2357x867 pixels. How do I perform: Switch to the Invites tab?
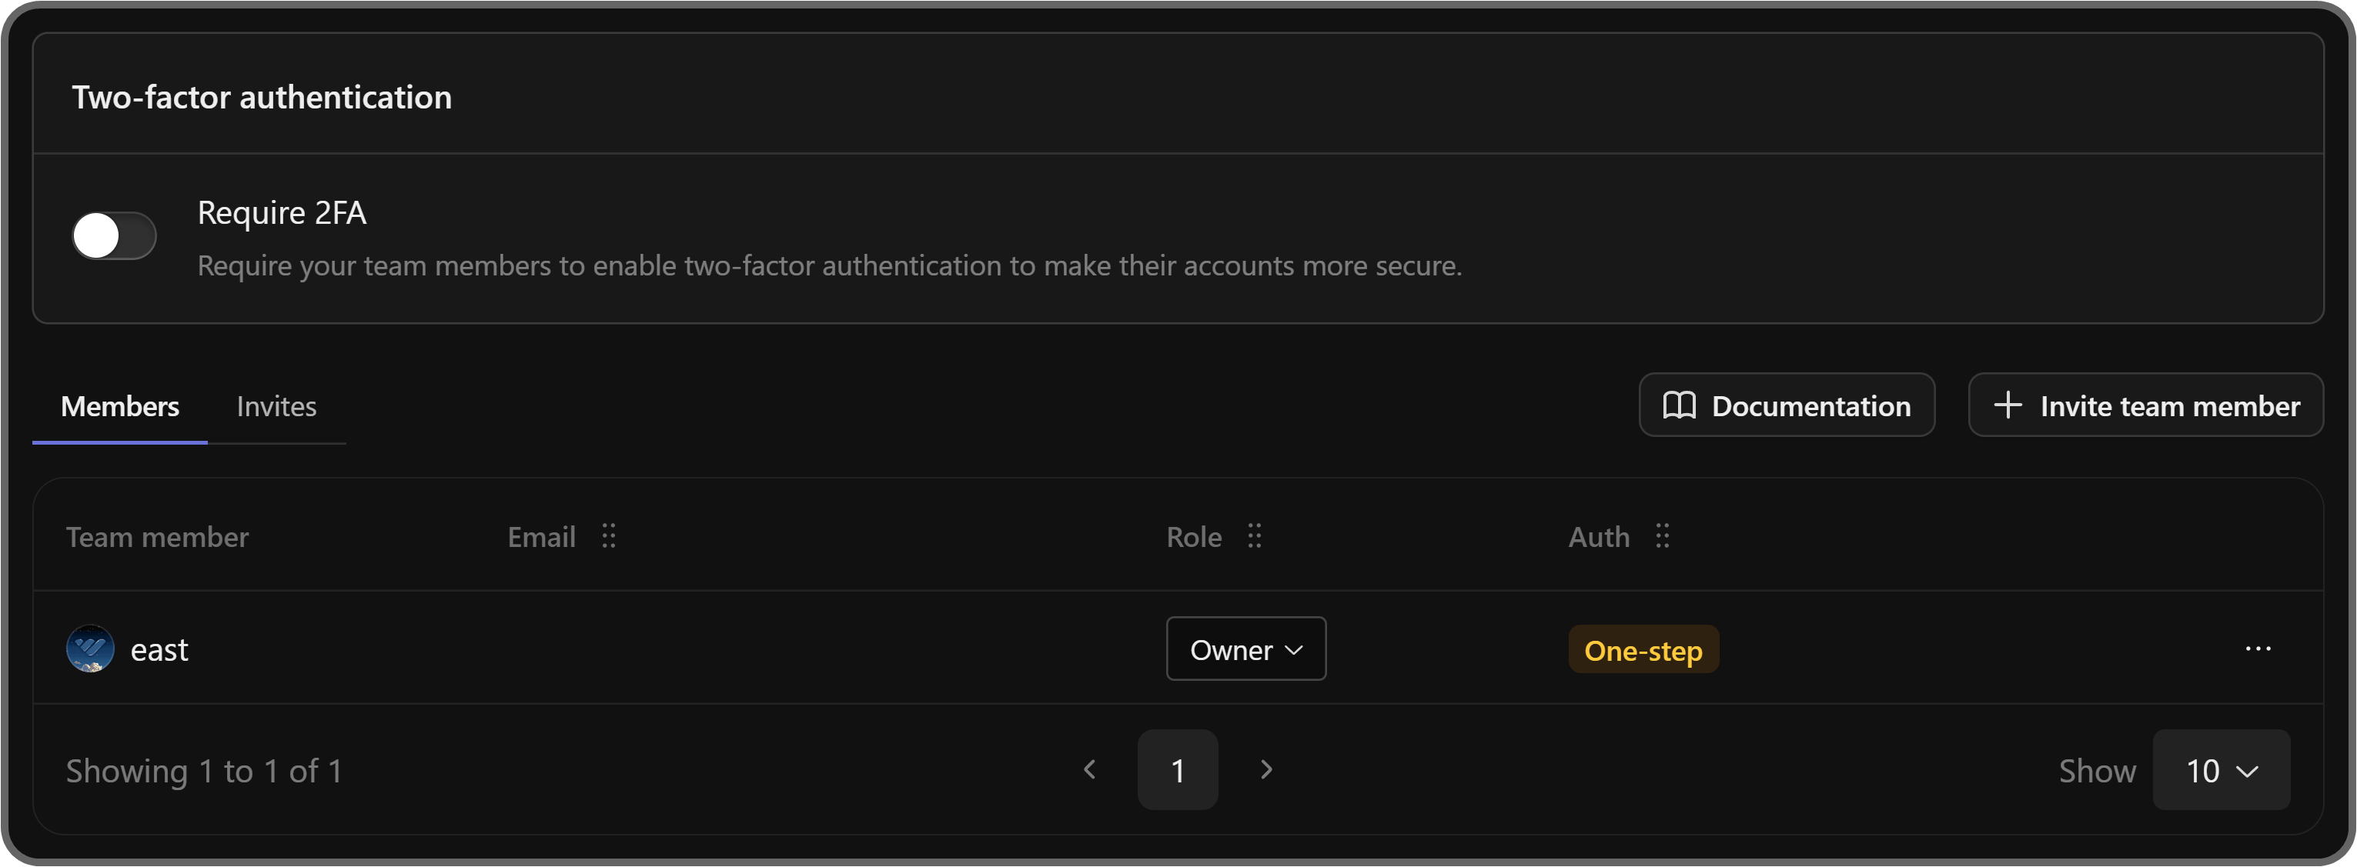pyautogui.click(x=276, y=405)
